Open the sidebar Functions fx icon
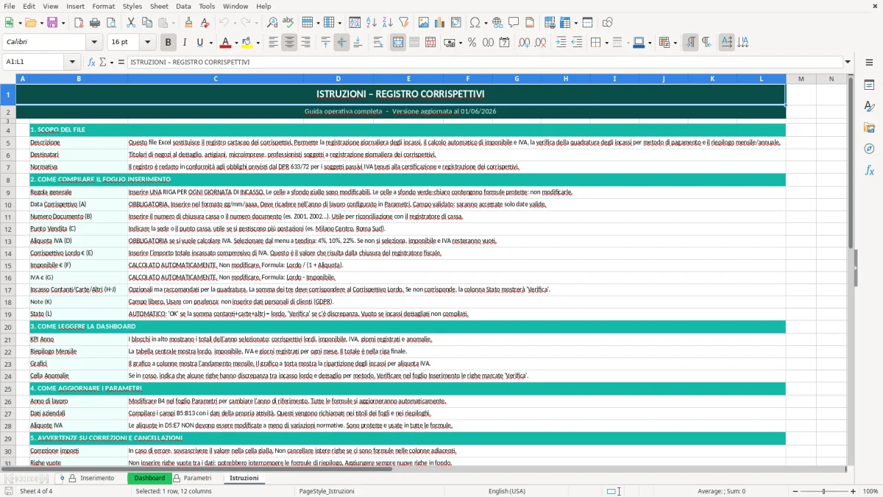The height and width of the screenshot is (497, 883). [869, 171]
